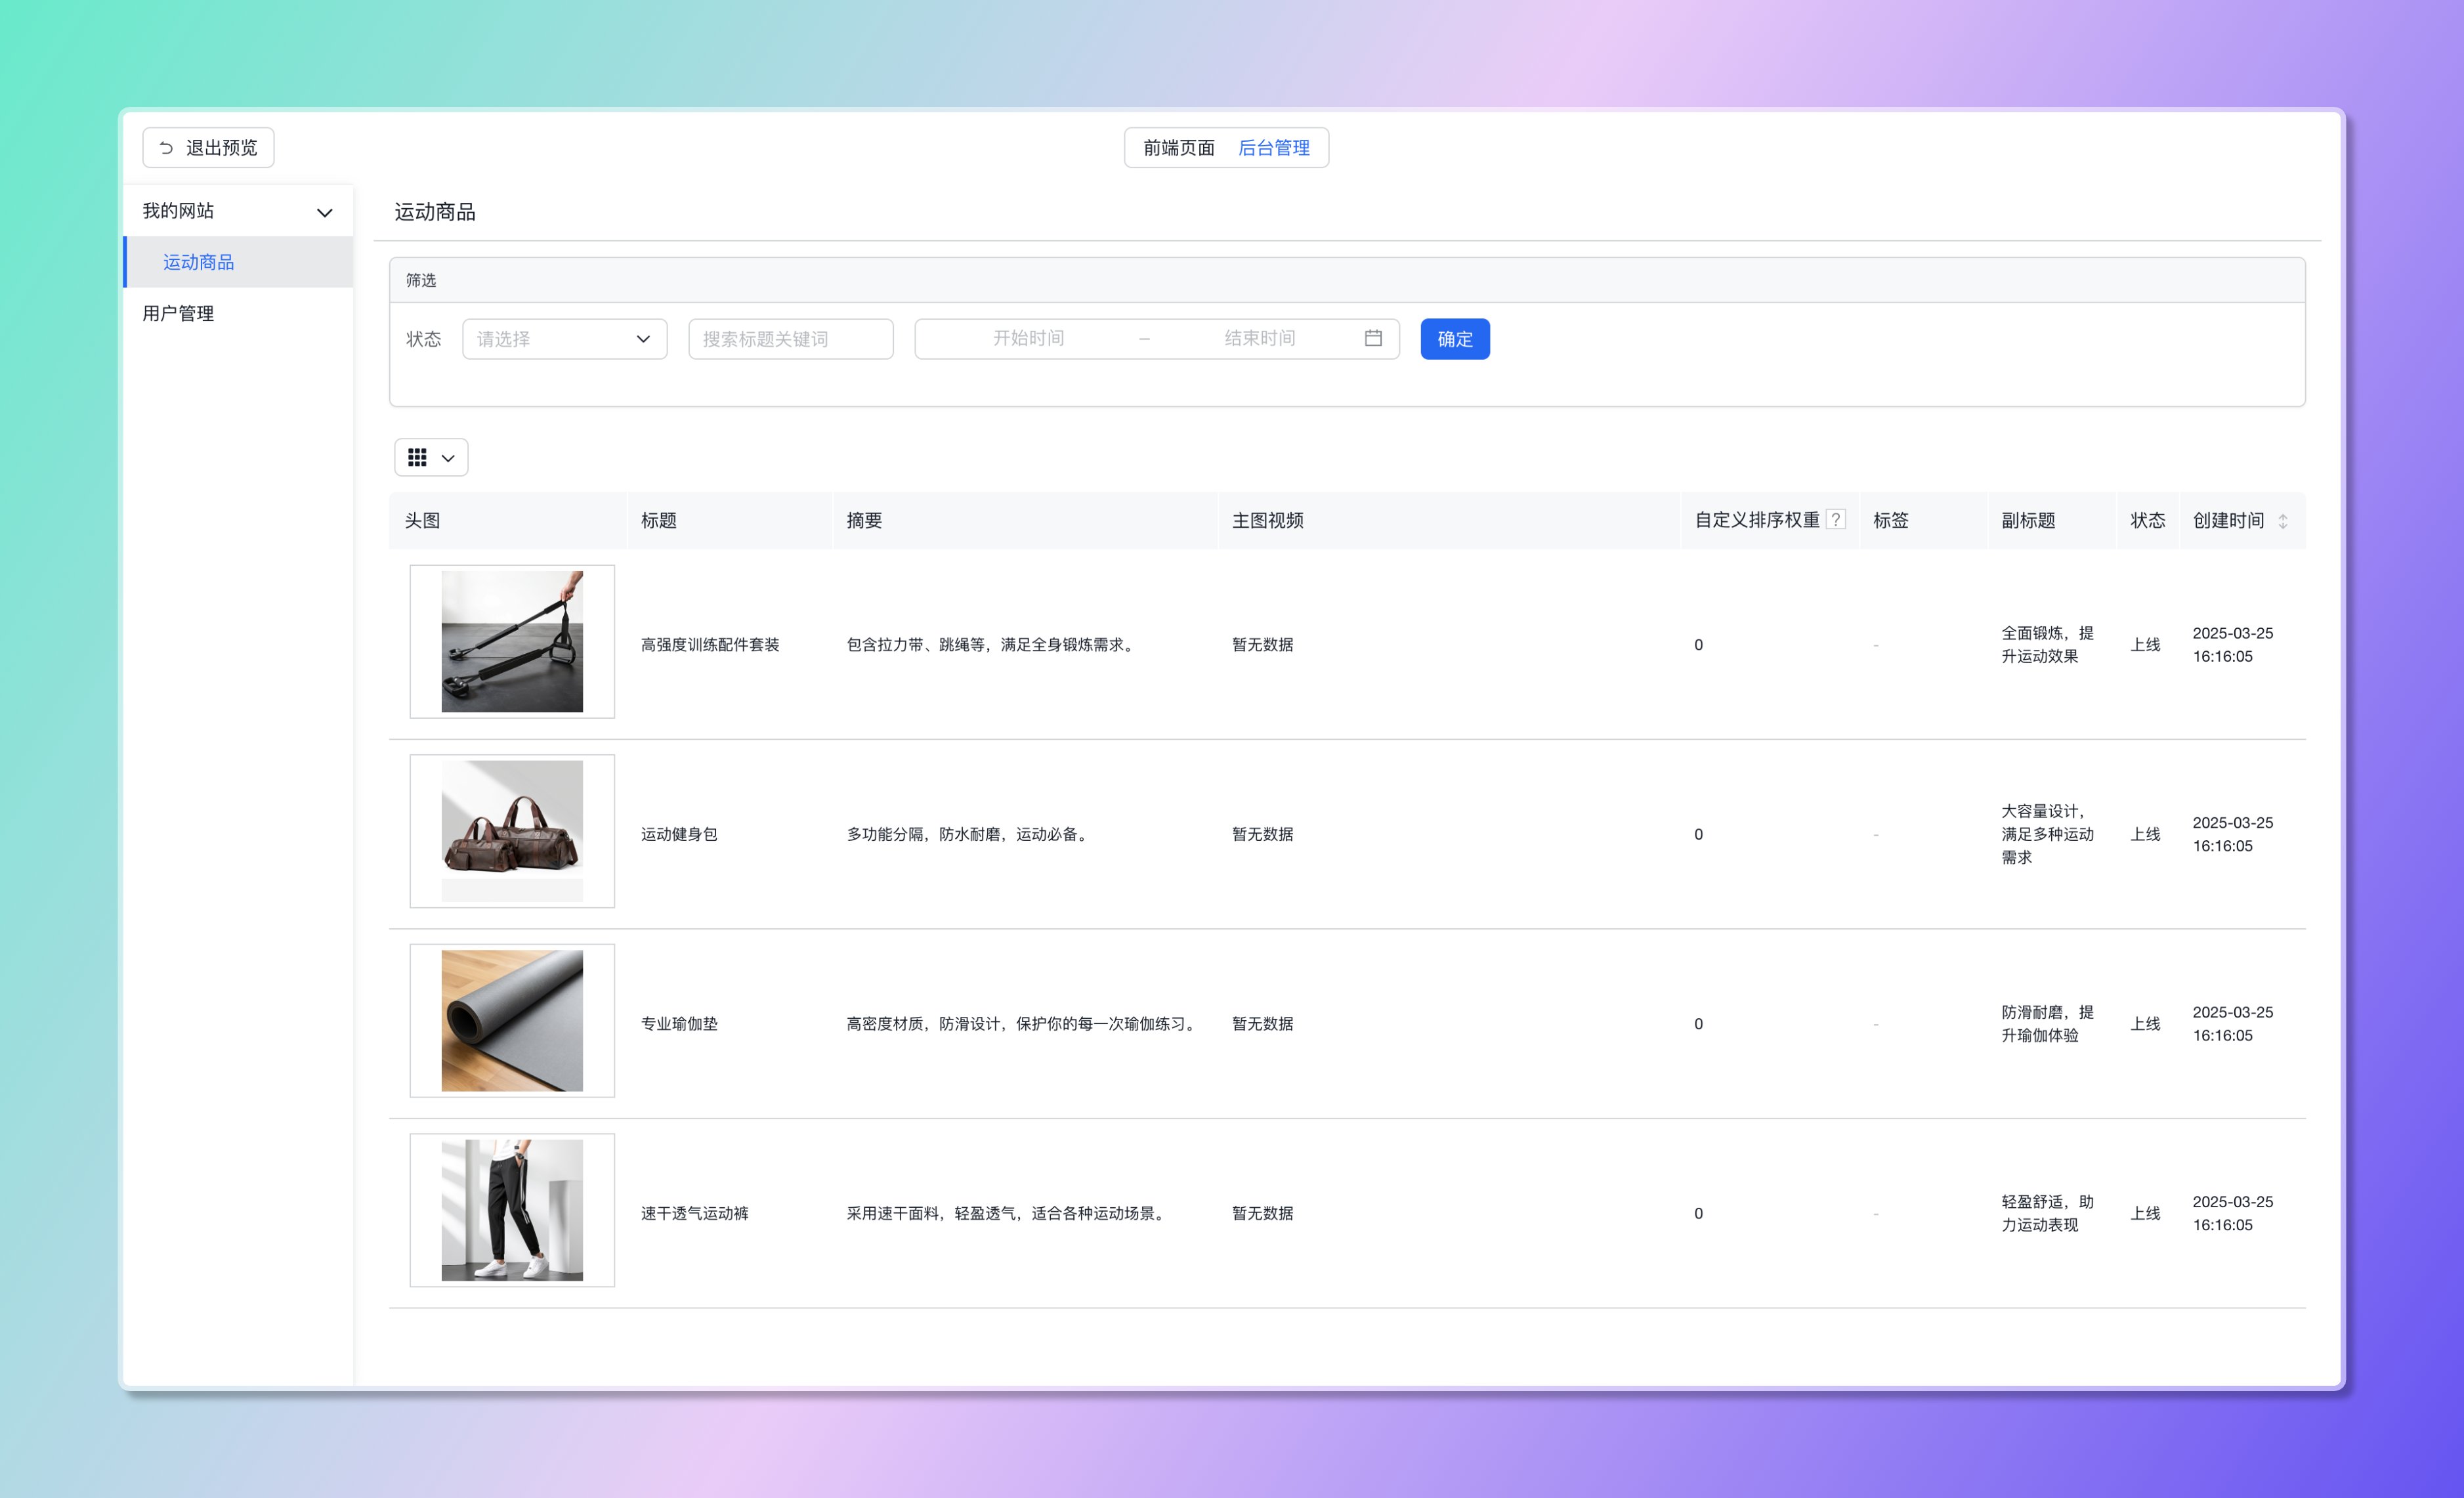
Task: Click the title 速干透气运动裤
Action: pyautogui.click(x=695, y=1213)
